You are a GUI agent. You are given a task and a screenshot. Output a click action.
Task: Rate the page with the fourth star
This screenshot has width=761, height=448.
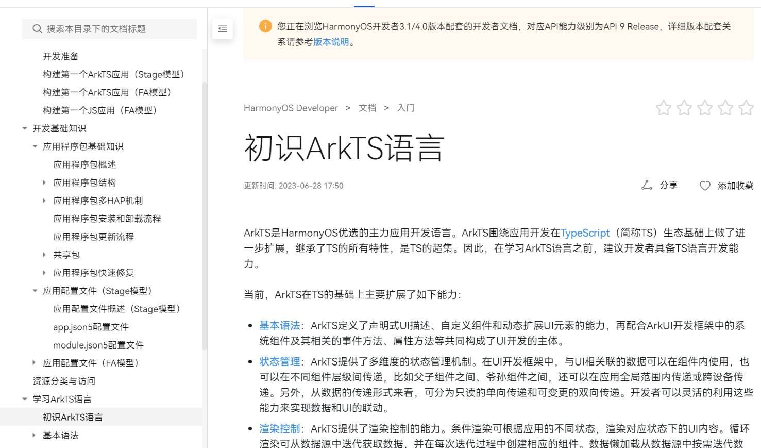pyautogui.click(x=725, y=108)
